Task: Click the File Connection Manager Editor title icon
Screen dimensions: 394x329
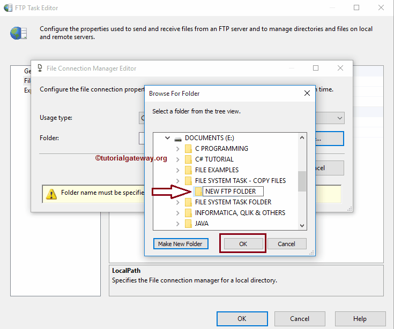Action: (40, 68)
